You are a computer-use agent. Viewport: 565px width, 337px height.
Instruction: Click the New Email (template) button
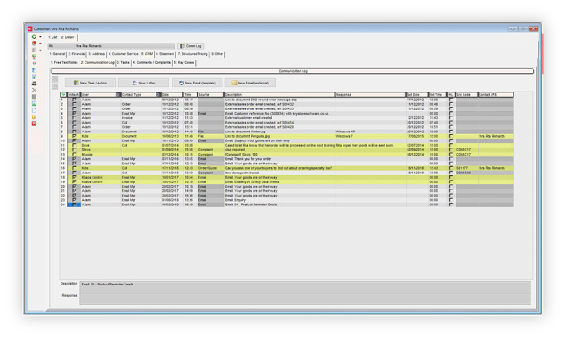click(198, 84)
